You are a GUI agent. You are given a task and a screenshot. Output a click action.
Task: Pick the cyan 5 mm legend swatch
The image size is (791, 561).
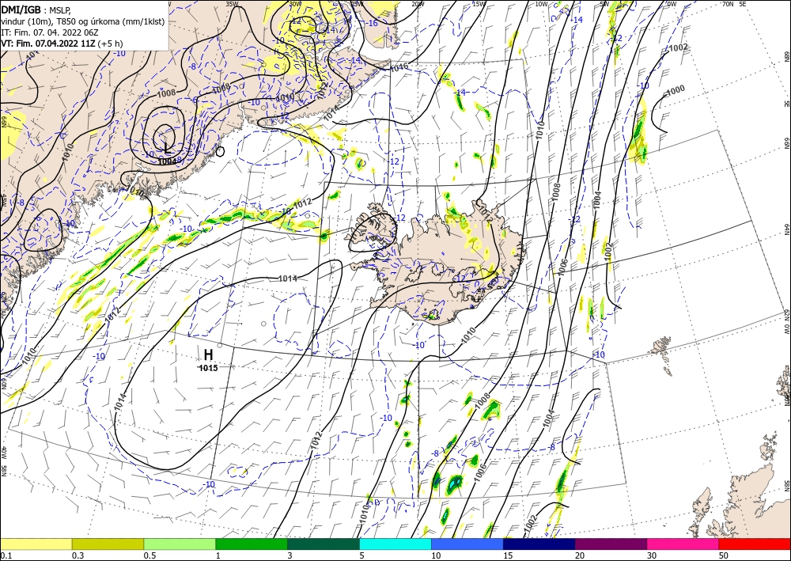point(395,544)
